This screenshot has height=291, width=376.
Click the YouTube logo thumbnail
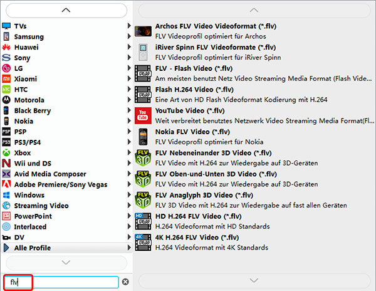143,115
